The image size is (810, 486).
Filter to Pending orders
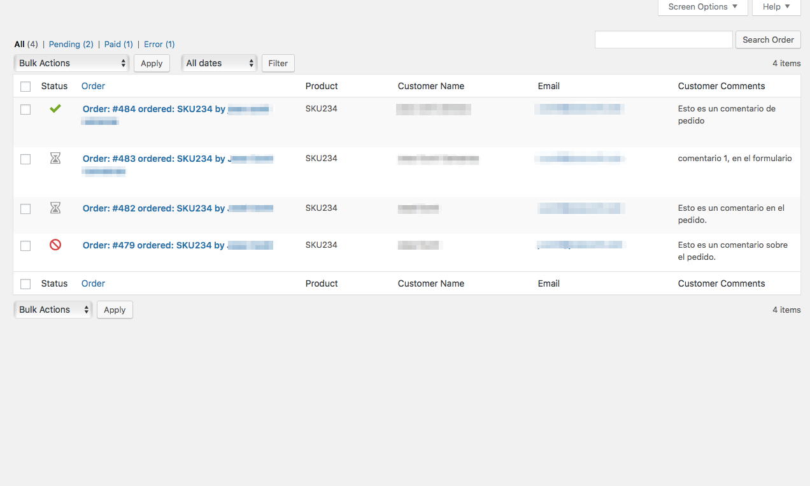pyautogui.click(x=71, y=44)
